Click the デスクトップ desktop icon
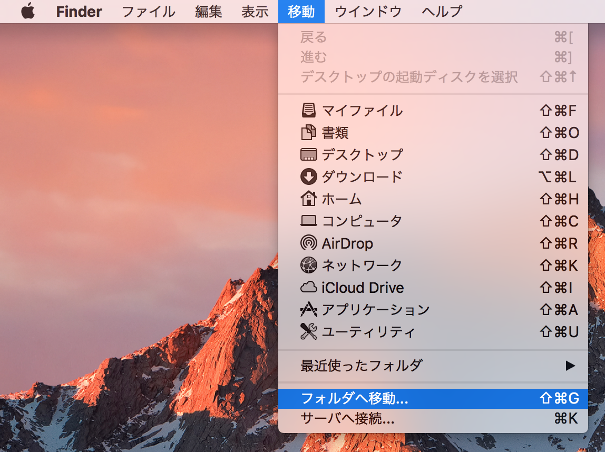Viewport: 605px width, 452px height. click(308, 155)
